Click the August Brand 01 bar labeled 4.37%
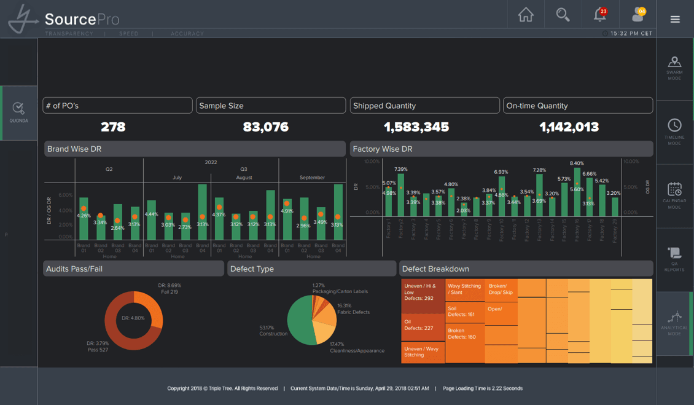 point(219,218)
